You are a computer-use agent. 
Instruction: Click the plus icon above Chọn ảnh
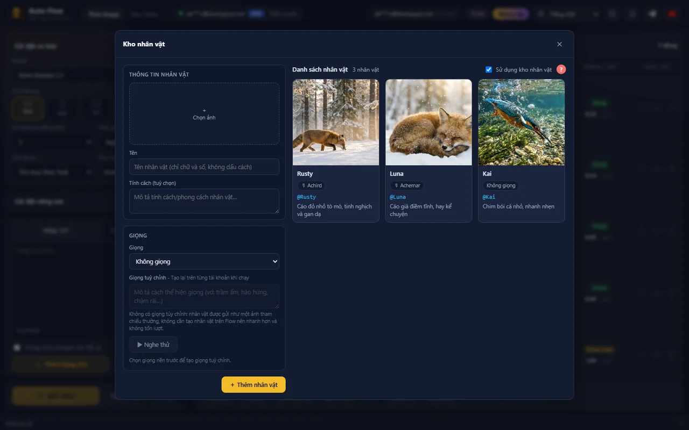coord(204,110)
